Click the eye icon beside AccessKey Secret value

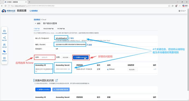[69, 69]
